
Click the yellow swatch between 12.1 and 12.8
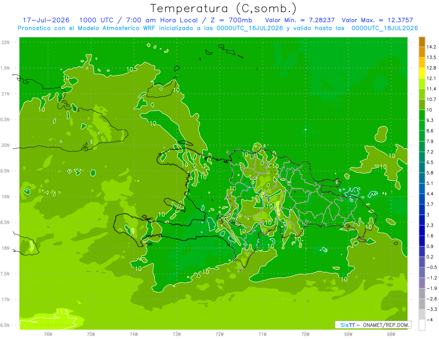click(422, 73)
